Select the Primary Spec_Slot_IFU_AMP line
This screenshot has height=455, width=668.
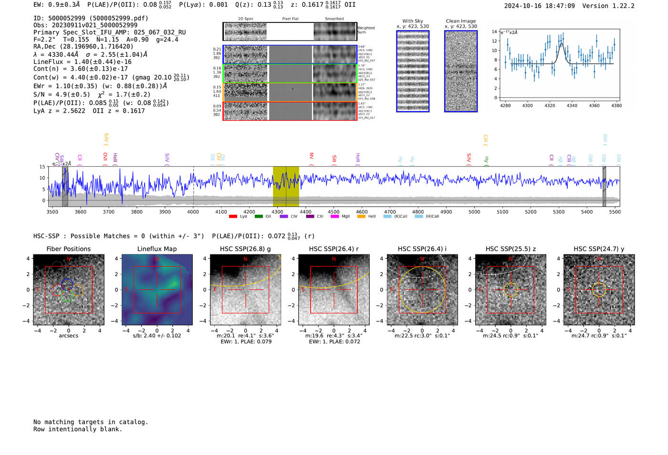click(110, 32)
